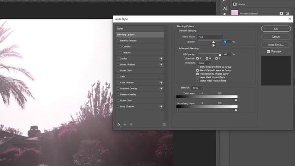The width and height of the screenshot is (295, 166).
Task: Enable Satin effect checkbox
Action: tap(118, 77)
